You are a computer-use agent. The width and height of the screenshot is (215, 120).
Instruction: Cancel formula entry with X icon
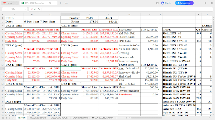click(x=32, y=9)
